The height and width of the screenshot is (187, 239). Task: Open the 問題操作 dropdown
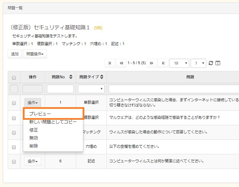pyautogui.click(x=35, y=54)
